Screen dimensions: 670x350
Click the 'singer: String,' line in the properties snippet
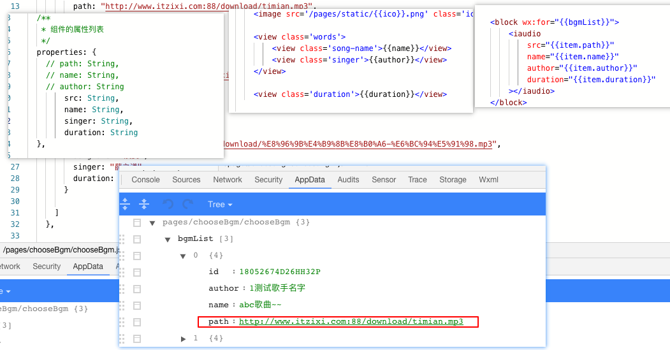point(98,121)
